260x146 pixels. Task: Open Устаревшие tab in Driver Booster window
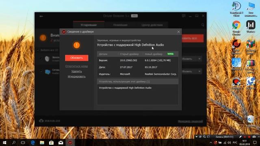(x=89, y=25)
